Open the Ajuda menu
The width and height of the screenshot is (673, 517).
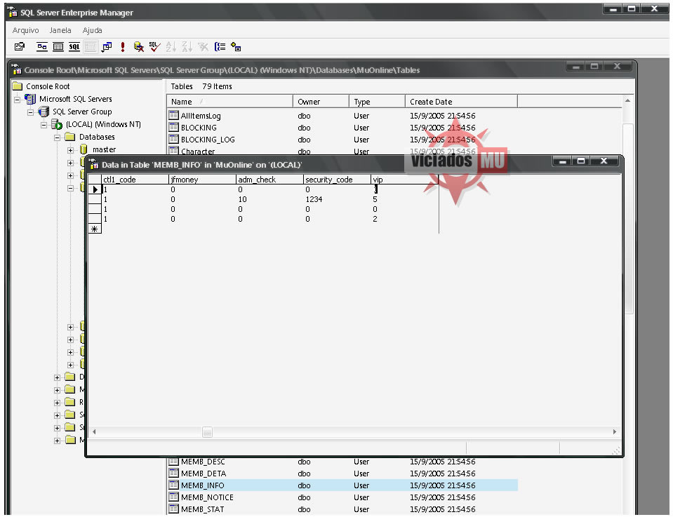pos(92,30)
